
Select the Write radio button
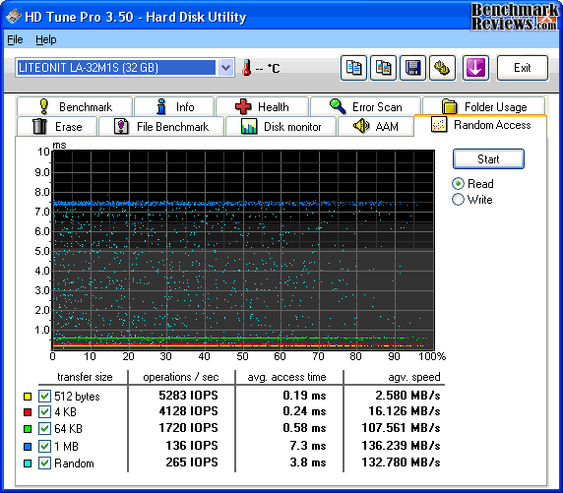458,200
